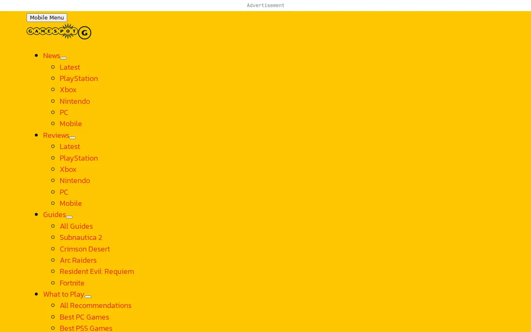This screenshot has width=531, height=332.
Task: Open the News menu link
Action: 51,56
